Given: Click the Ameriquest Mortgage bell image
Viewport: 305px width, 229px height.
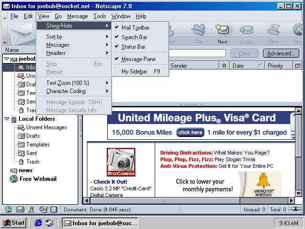Looking at the screenshot, I should coord(264,184).
